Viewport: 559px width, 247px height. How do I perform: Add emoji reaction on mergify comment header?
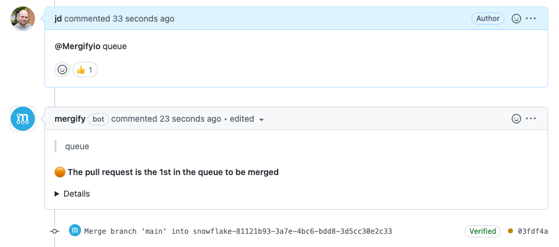[x=516, y=119]
